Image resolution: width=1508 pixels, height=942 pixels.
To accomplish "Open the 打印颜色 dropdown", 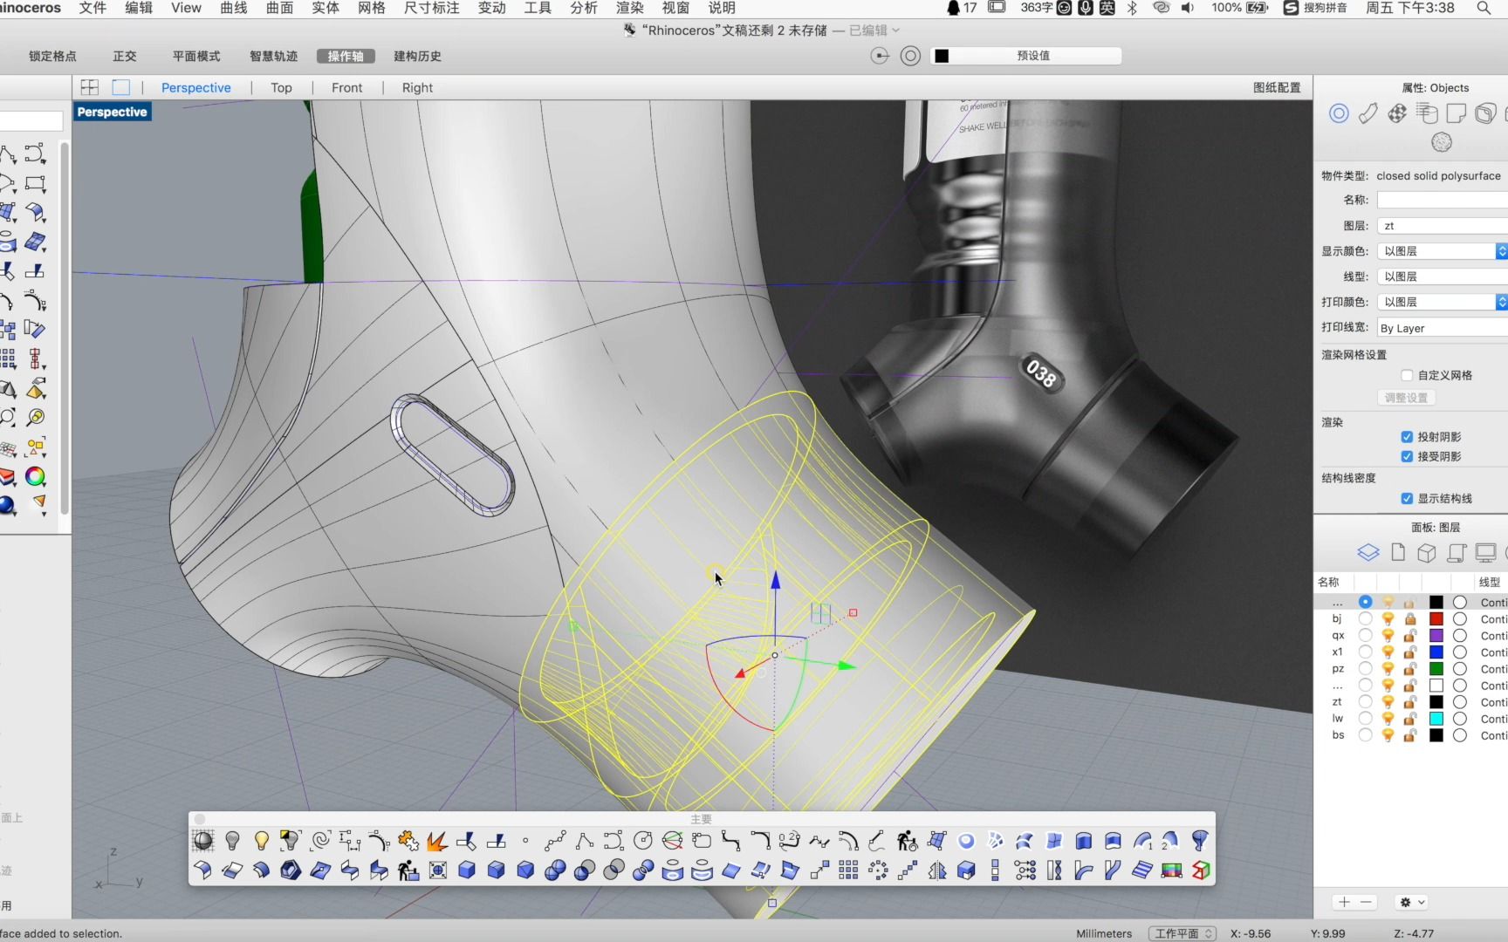I will pyautogui.click(x=1441, y=302).
